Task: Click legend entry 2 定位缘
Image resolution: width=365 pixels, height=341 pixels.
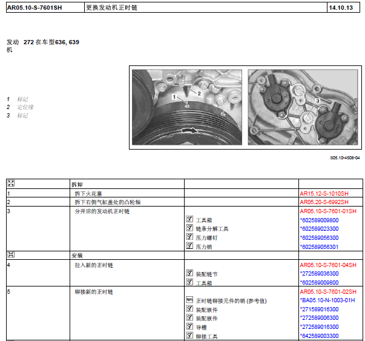Action: (20, 107)
